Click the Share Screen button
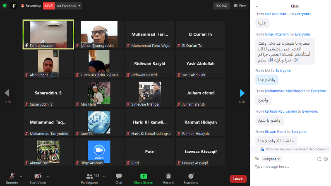331x186 pixels. pos(144,179)
